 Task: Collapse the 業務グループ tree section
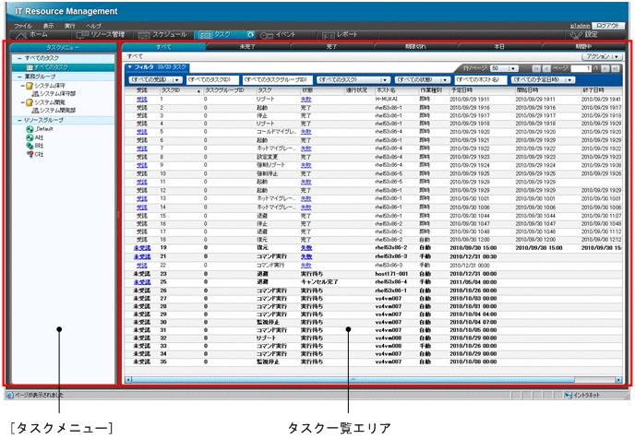coord(19,77)
